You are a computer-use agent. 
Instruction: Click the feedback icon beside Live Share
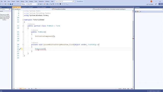pyautogui.click(x=156, y=4)
